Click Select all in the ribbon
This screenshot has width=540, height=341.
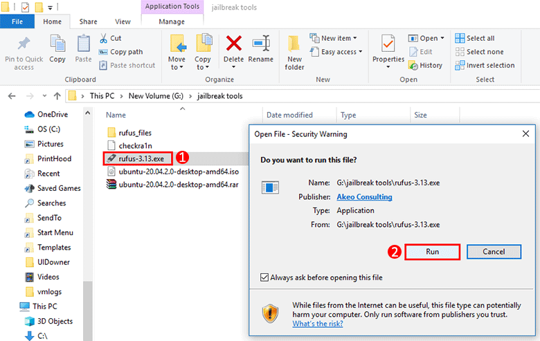click(x=474, y=38)
